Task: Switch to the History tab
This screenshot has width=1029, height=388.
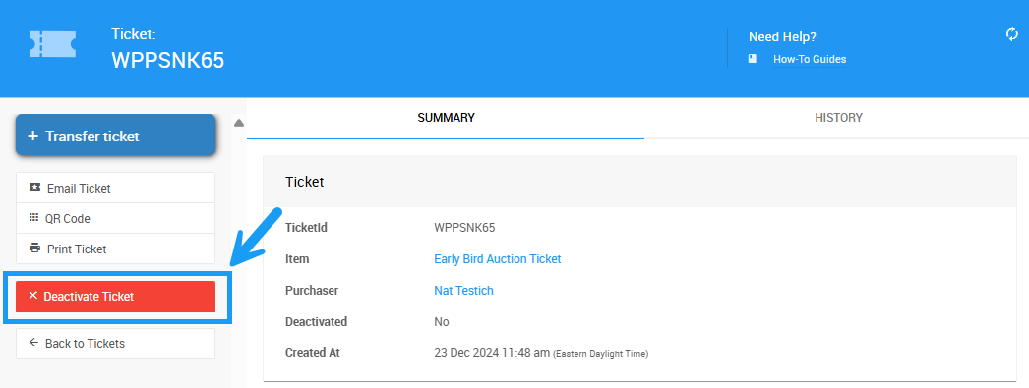Action: click(838, 118)
